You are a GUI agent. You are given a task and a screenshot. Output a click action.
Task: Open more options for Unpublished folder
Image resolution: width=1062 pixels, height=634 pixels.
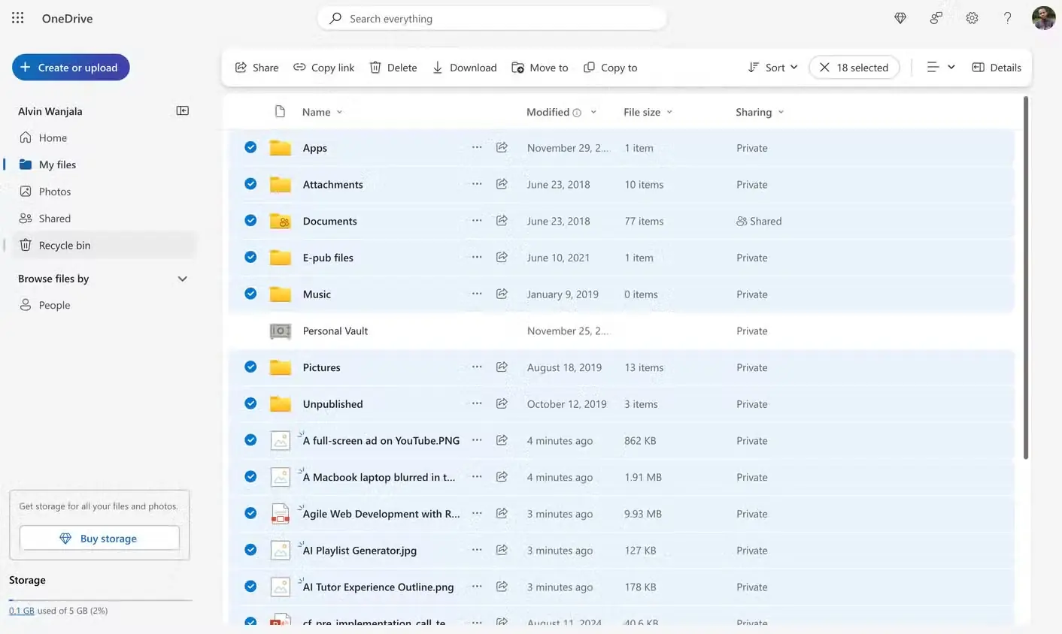click(477, 403)
